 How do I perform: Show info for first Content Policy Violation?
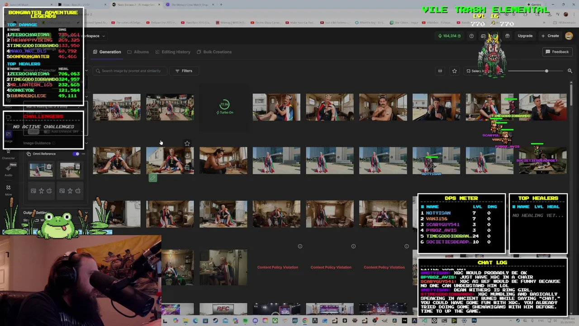coord(300,246)
